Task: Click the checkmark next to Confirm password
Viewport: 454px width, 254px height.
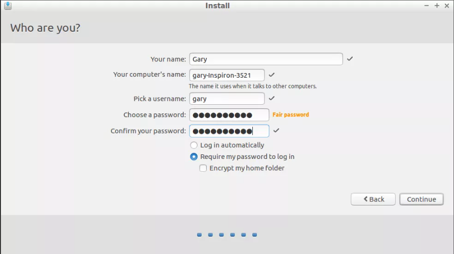Action: point(276,130)
